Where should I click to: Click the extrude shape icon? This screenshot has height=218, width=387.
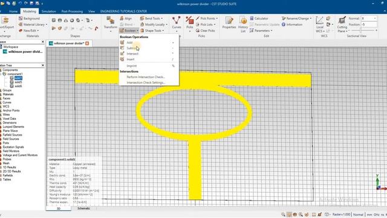(x=54, y=28)
